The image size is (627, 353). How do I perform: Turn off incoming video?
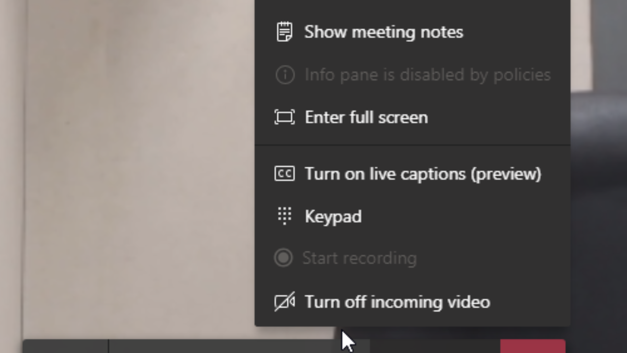[x=397, y=302]
